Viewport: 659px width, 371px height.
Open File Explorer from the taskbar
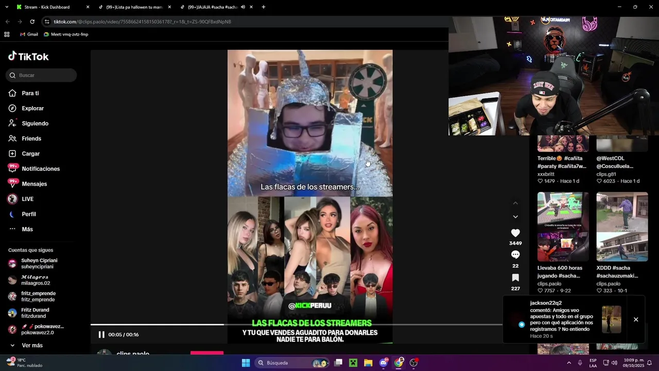368,363
